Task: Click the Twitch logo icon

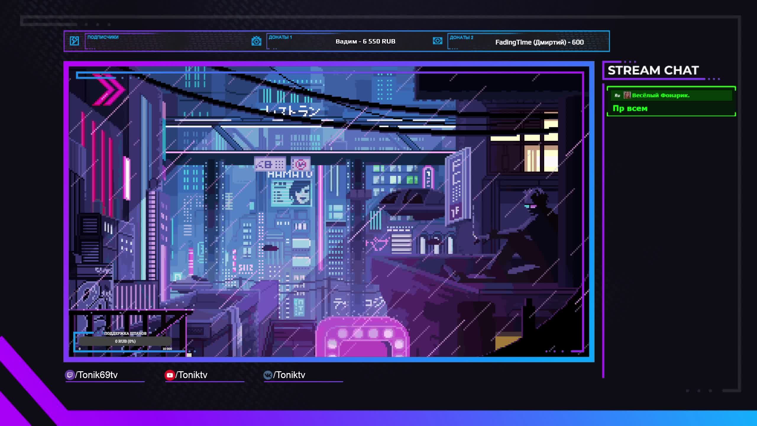Action: coord(69,375)
